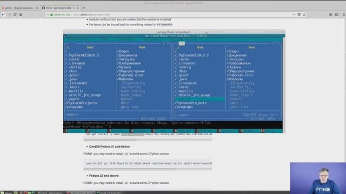The height and width of the screenshot is (194, 346).
Task: Click left panel history back arrow
Action: 66,44
